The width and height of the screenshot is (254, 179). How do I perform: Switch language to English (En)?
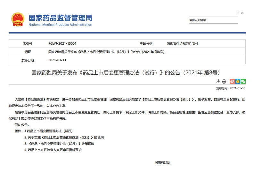coord(242,13)
